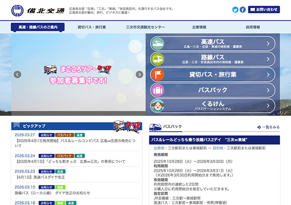
Task: Click the dog mascot くるけん icon
Action: pos(158,106)
